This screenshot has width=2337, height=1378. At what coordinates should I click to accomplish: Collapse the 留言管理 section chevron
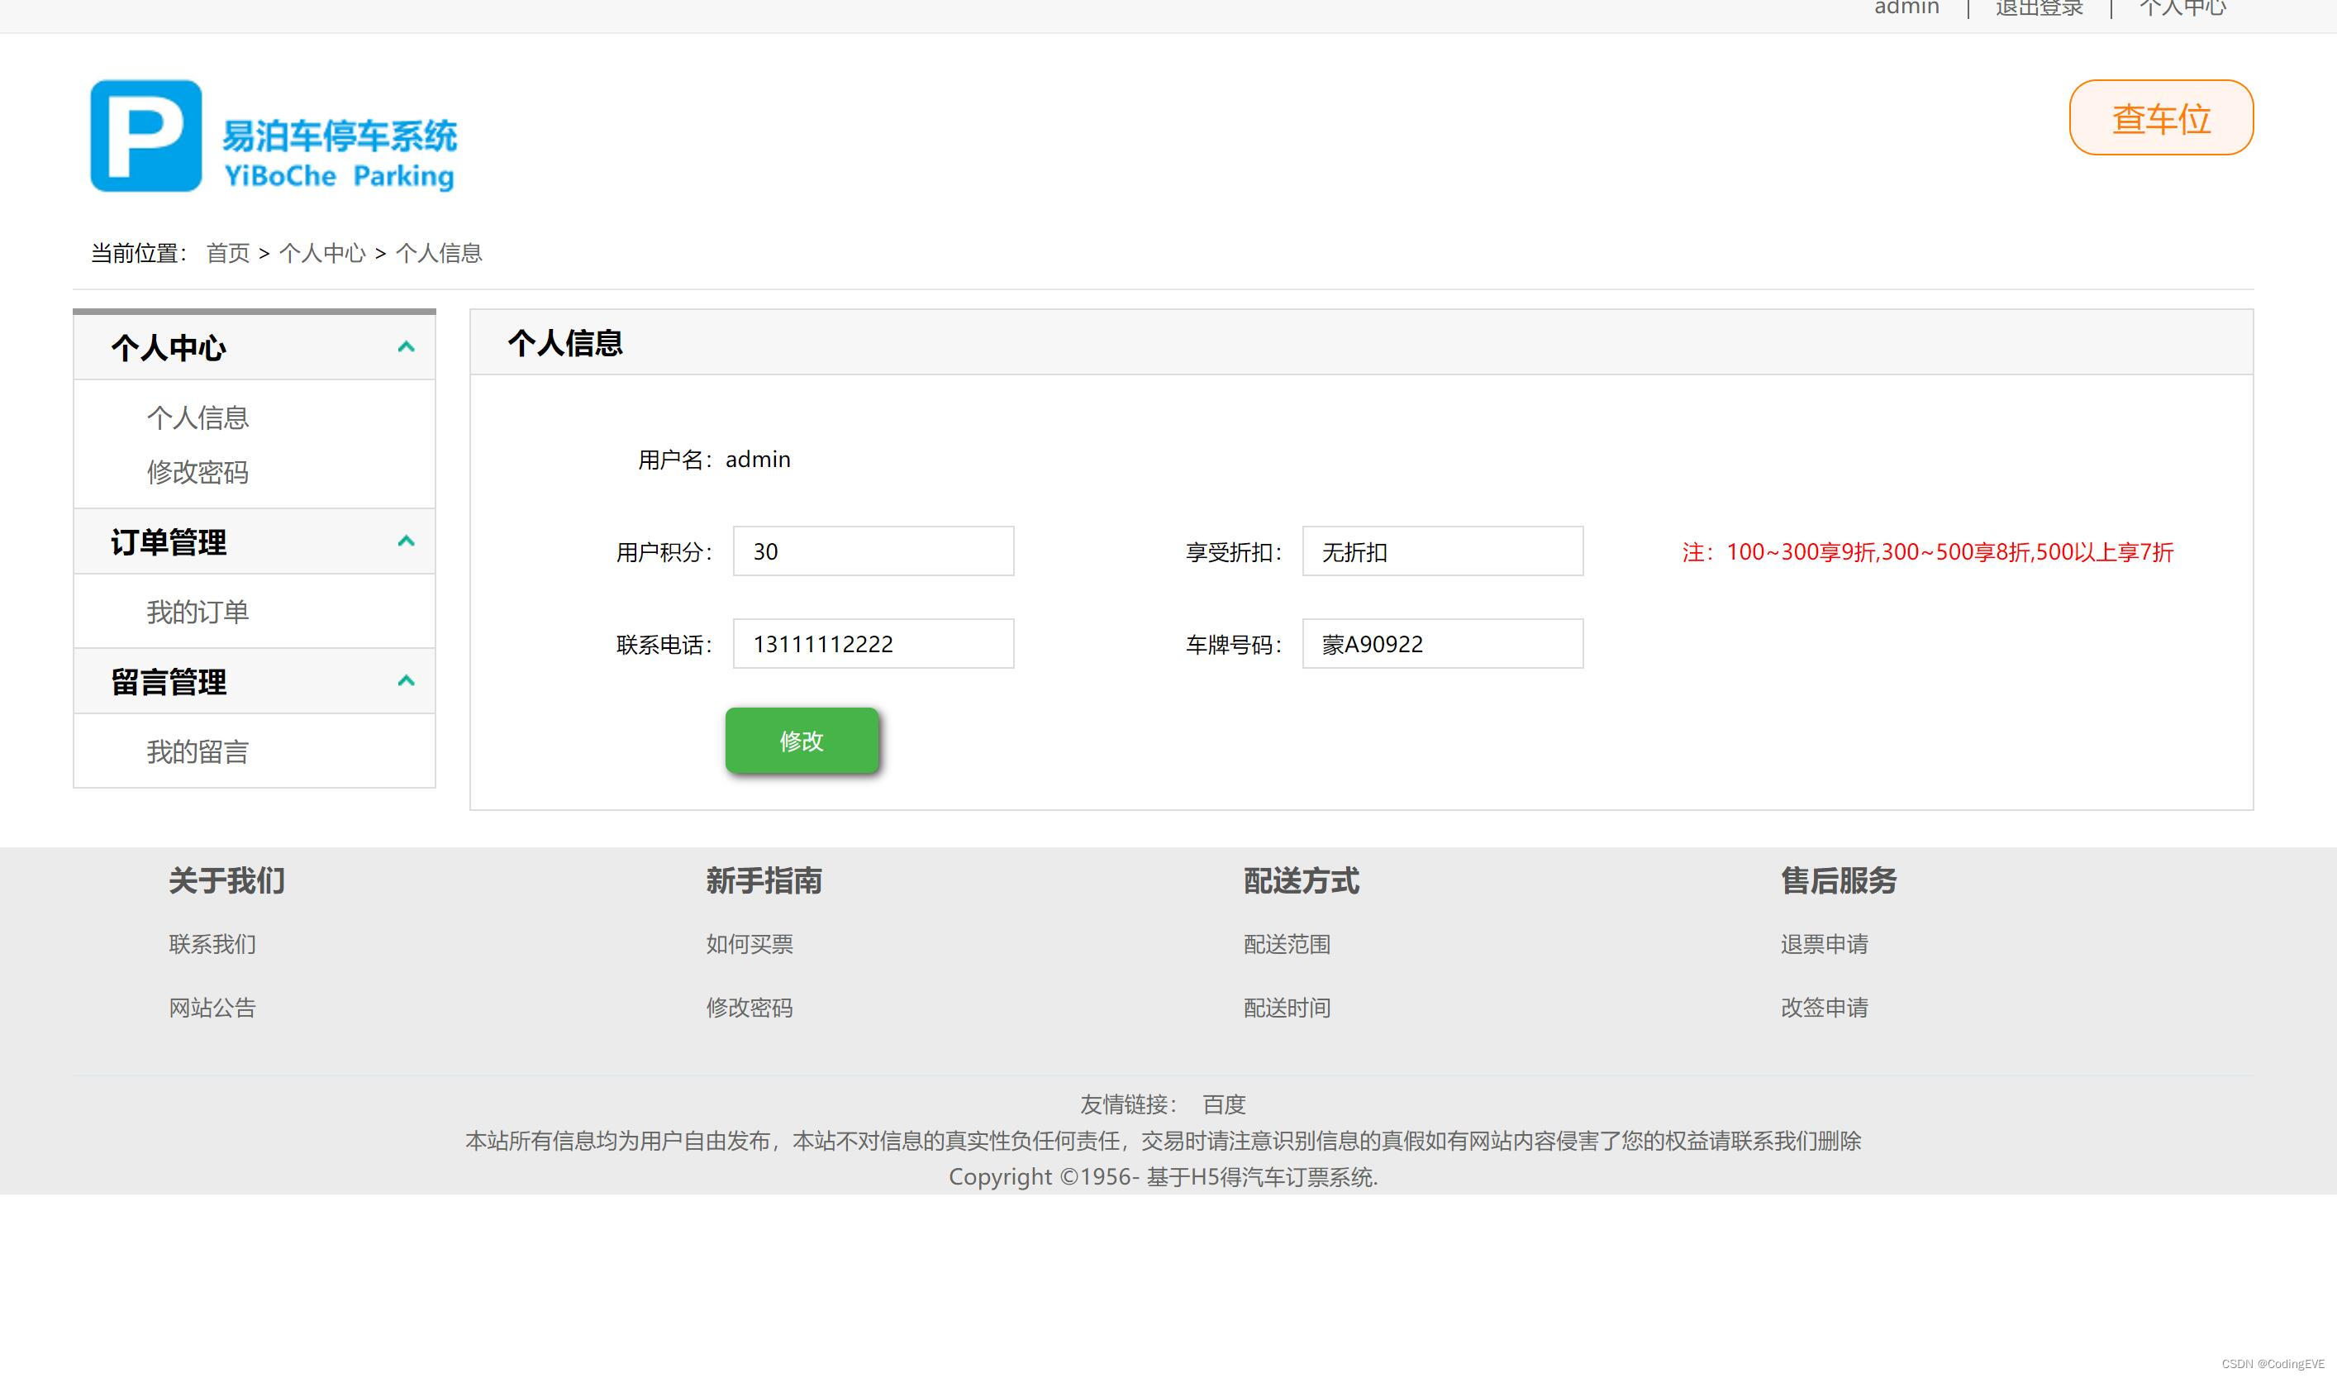[406, 682]
